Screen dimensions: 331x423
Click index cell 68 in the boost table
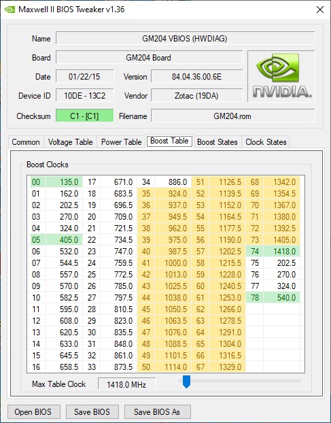click(255, 182)
